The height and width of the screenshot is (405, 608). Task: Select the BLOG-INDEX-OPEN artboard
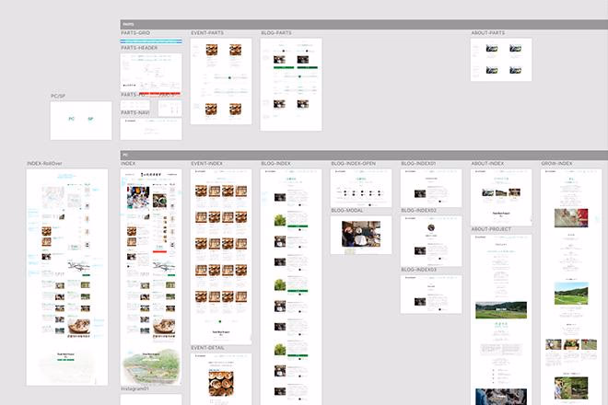(x=360, y=189)
